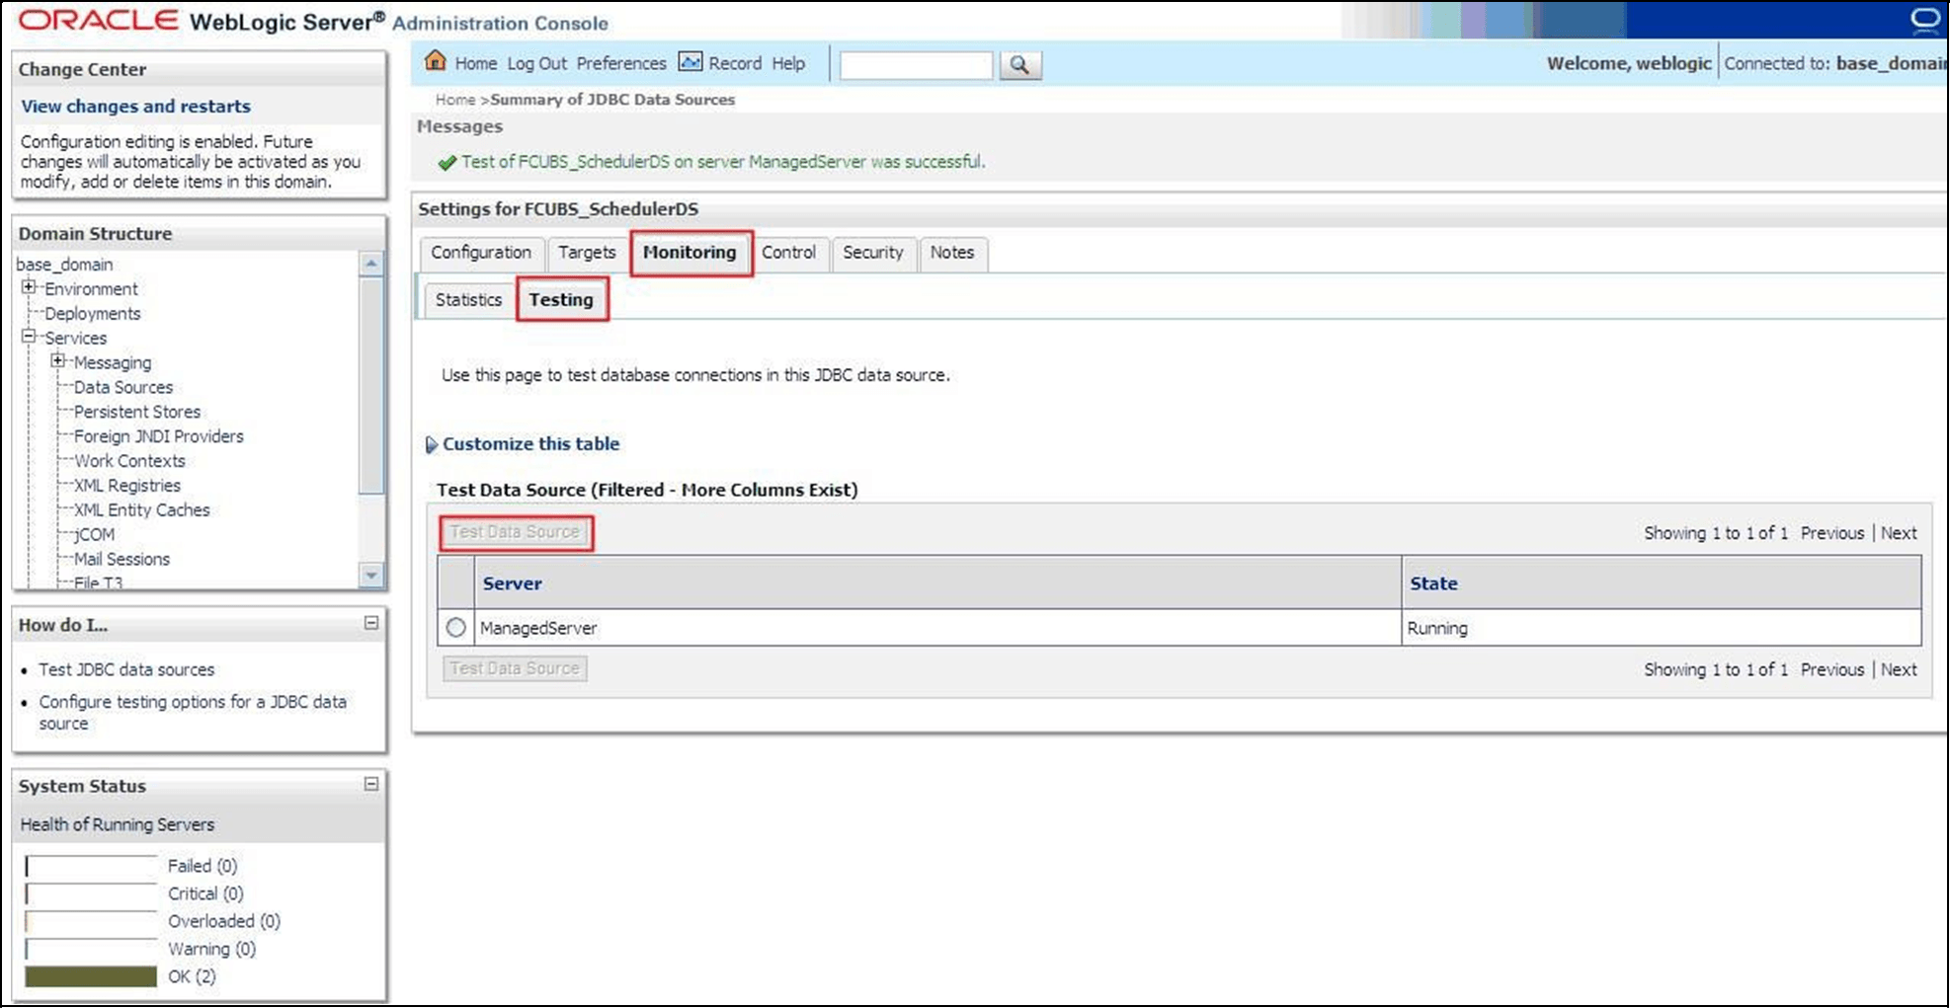Click the toolbar search input field
Viewport: 1950px width, 1008px height.
point(916,65)
